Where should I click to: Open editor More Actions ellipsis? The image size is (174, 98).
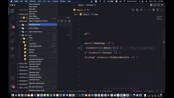point(161,10)
